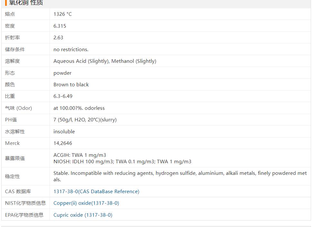Open the CAS DataBase Reference link
Image resolution: width=312 pixels, height=227 pixels.
96,192
